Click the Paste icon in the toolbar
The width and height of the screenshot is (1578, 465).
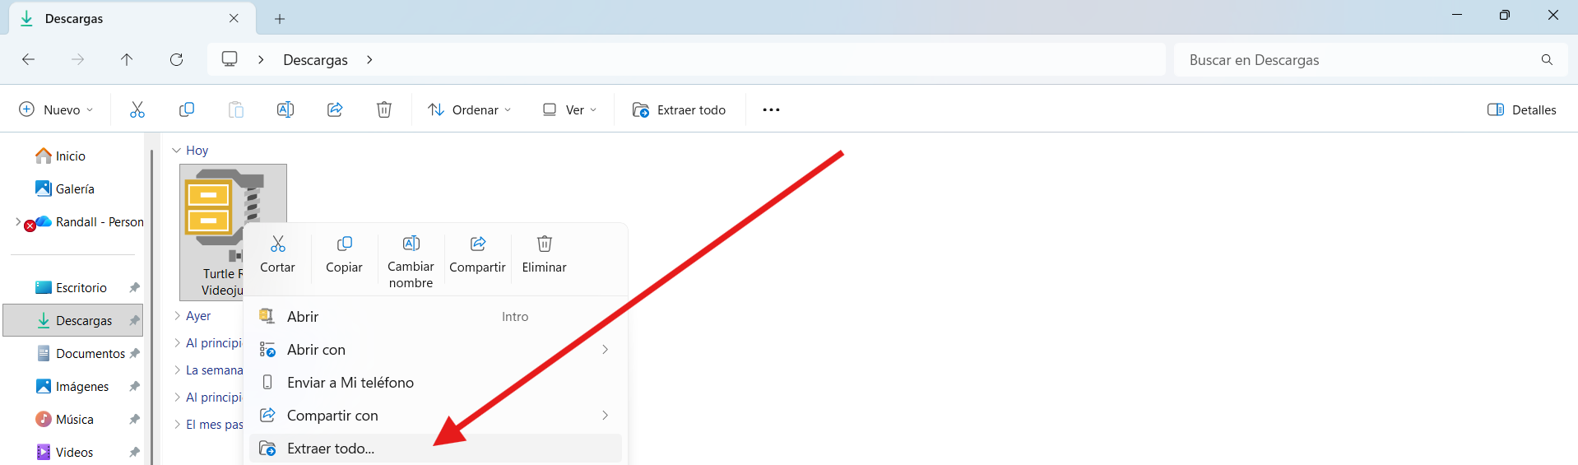coord(236,109)
